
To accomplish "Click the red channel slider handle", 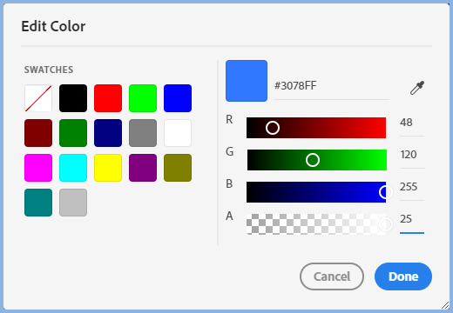I will [x=273, y=128].
